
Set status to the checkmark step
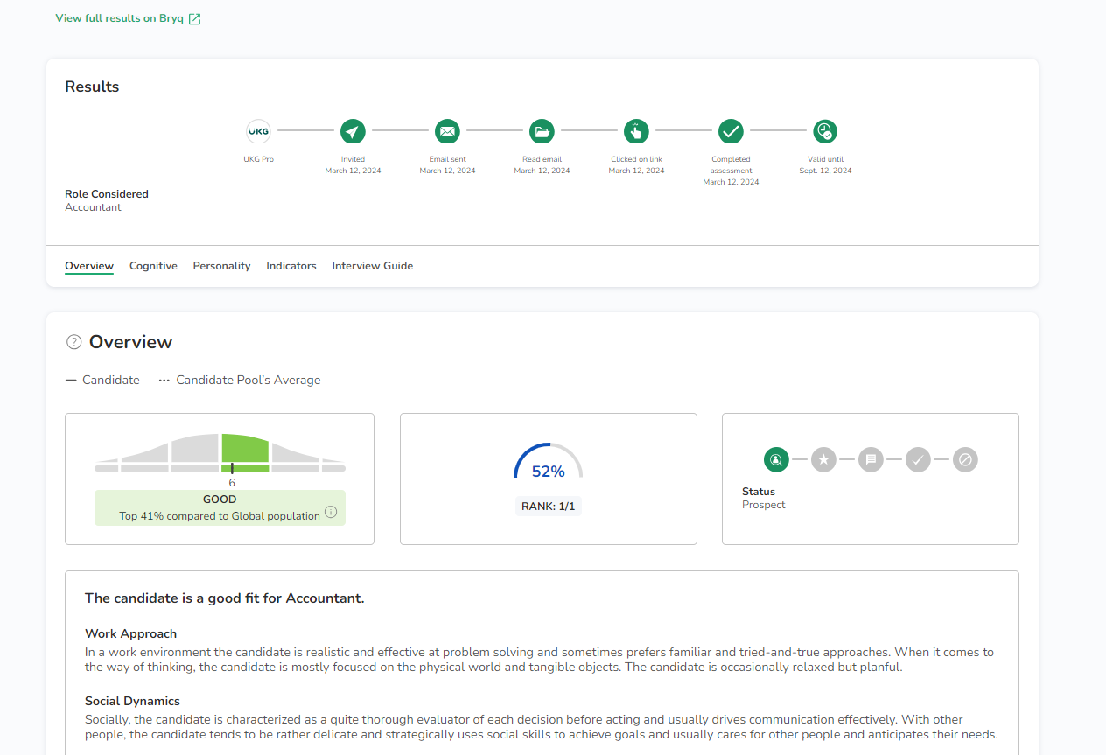918,459
